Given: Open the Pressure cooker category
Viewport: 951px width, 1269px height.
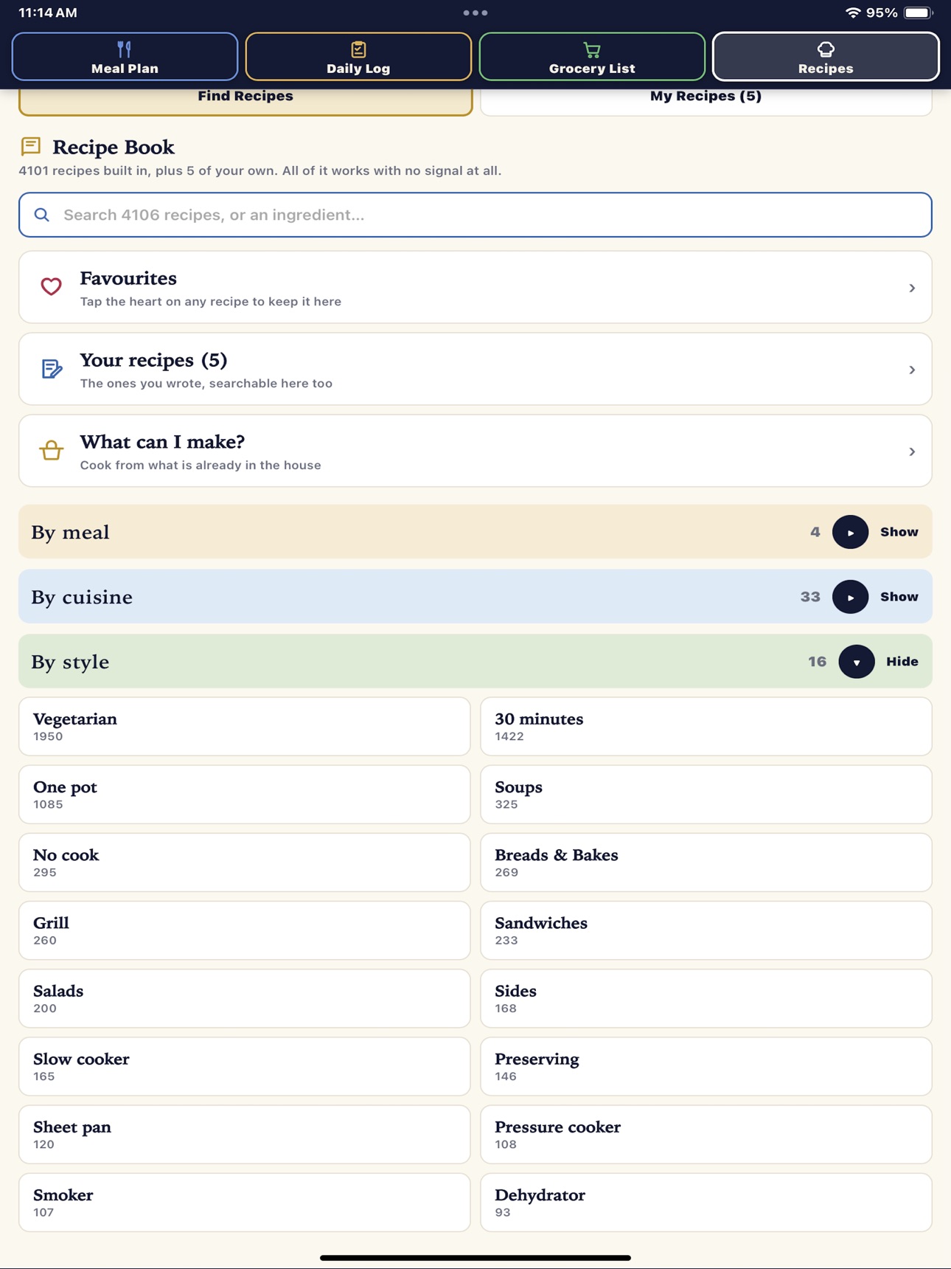Looking at the screenshot, I should [706, 1135].
